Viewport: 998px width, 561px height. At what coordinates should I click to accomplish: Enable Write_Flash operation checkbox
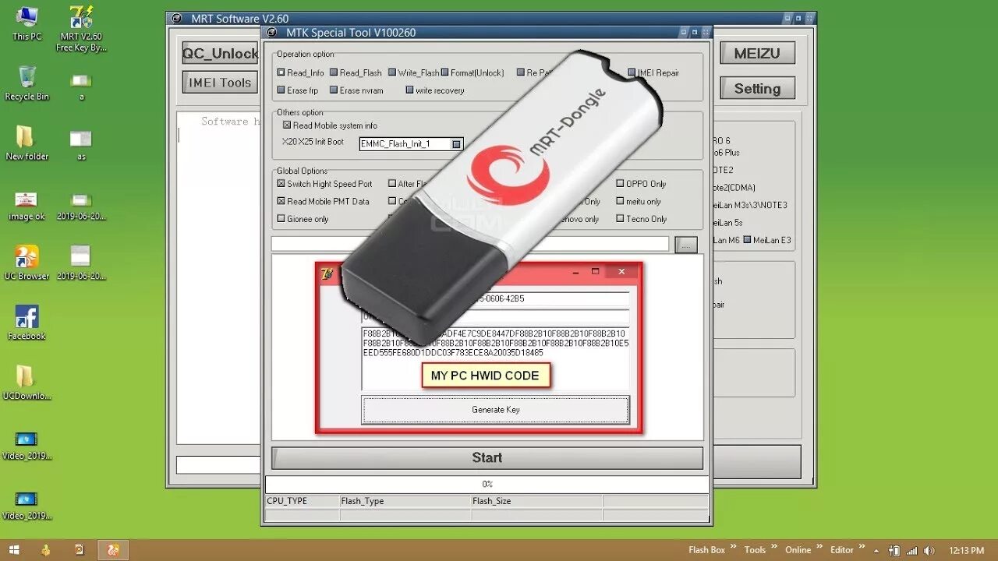click(392, 72)
